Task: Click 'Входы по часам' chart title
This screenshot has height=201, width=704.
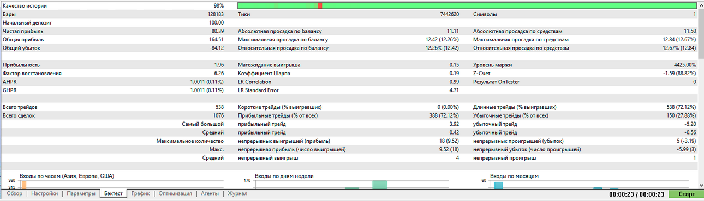Action: 66,176
